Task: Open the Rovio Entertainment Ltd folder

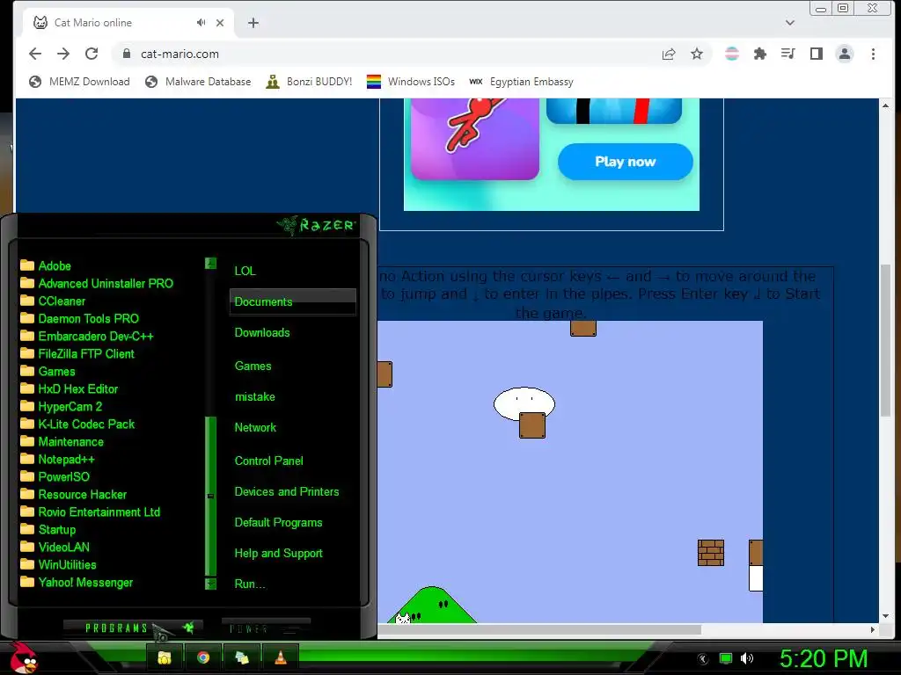Action: click(x=91, y=512)
